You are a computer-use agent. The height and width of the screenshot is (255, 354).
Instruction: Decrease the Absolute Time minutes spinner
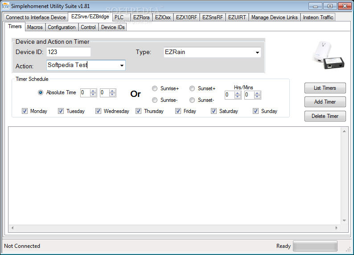click(112, 95)
